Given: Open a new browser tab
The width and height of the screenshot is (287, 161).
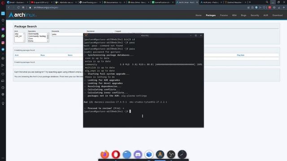Looking at the screenshot, I should [x=250, y=2].
